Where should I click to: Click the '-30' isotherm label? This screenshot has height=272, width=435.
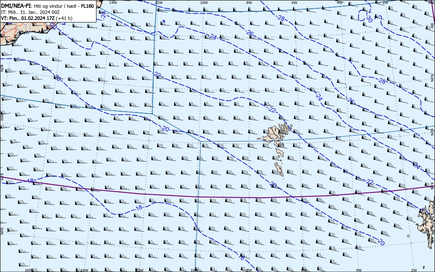click(368, 19)
